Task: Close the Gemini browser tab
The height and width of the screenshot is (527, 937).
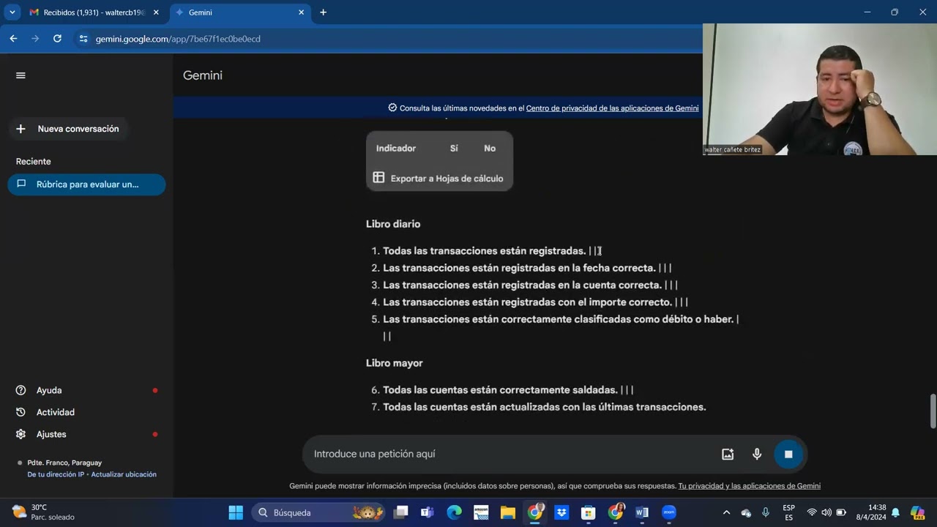Action: [301, 12]
